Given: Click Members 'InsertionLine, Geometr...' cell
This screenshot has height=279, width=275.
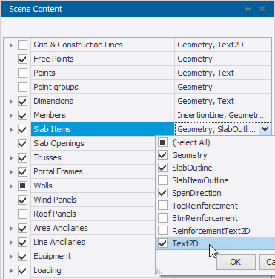Looking at the screenshot, I should pyautogui.click(x=223, y=115).
